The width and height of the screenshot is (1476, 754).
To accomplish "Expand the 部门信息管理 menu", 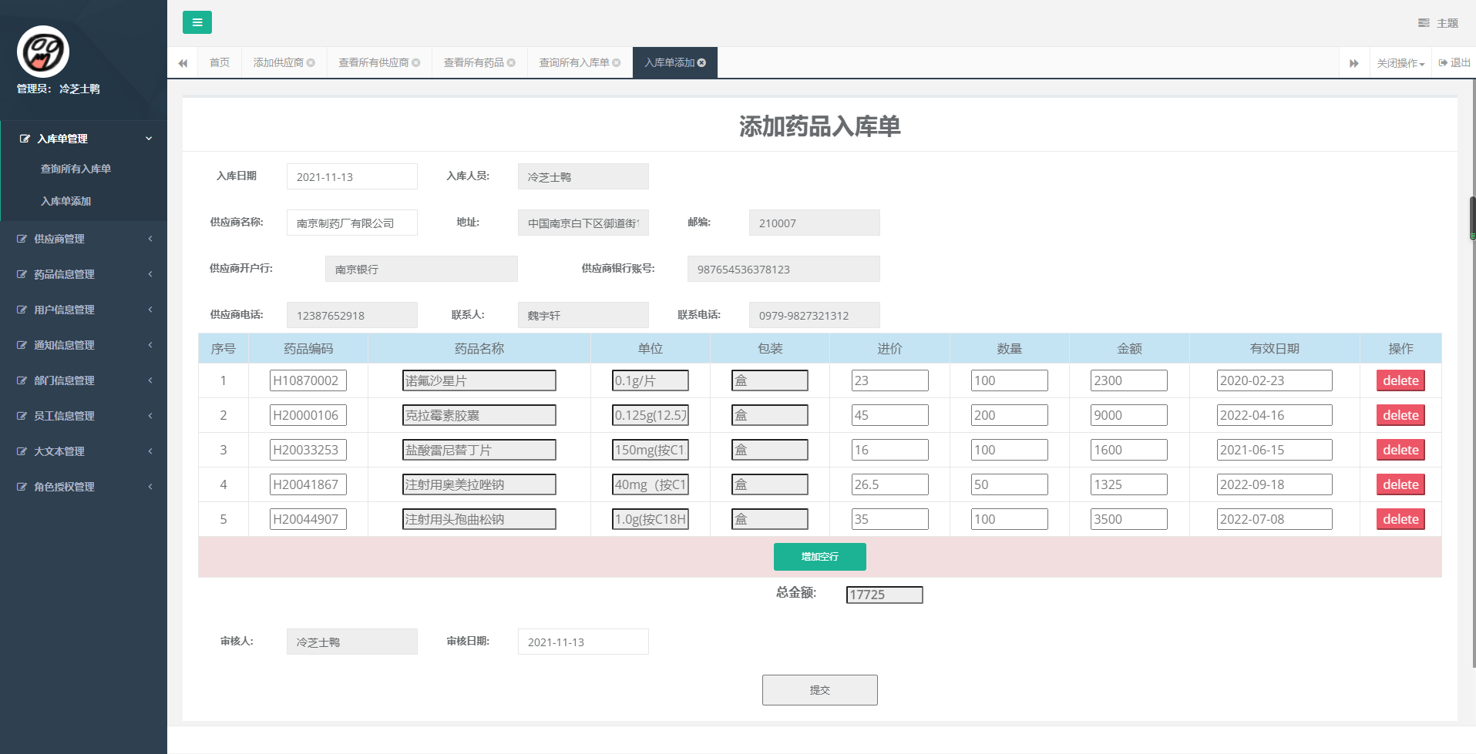I will pos(84,380).
